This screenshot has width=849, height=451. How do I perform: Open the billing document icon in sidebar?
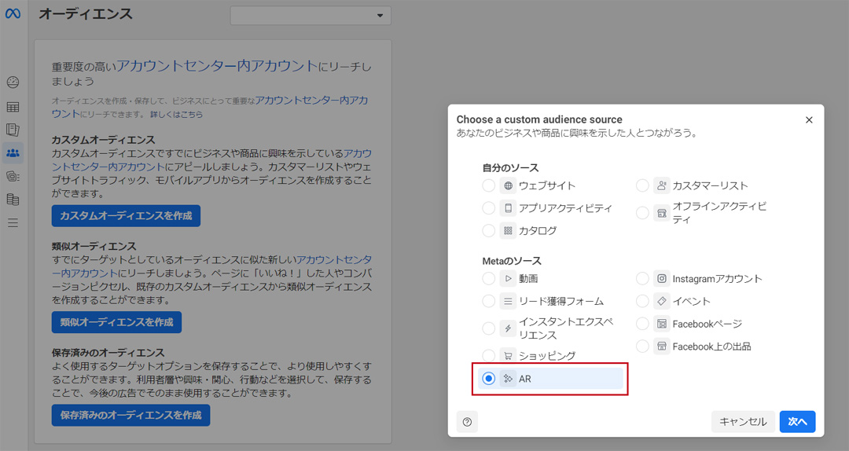coord(13,200)
